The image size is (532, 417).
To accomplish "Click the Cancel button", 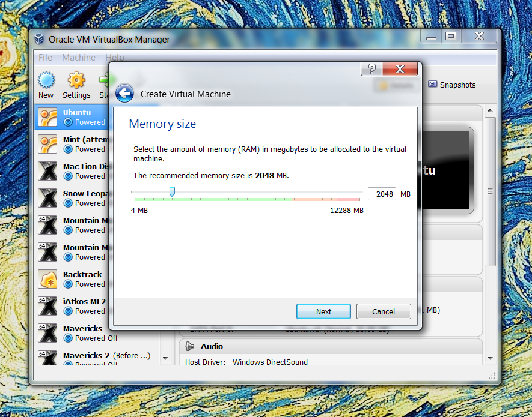I will [x=384, y=311].
